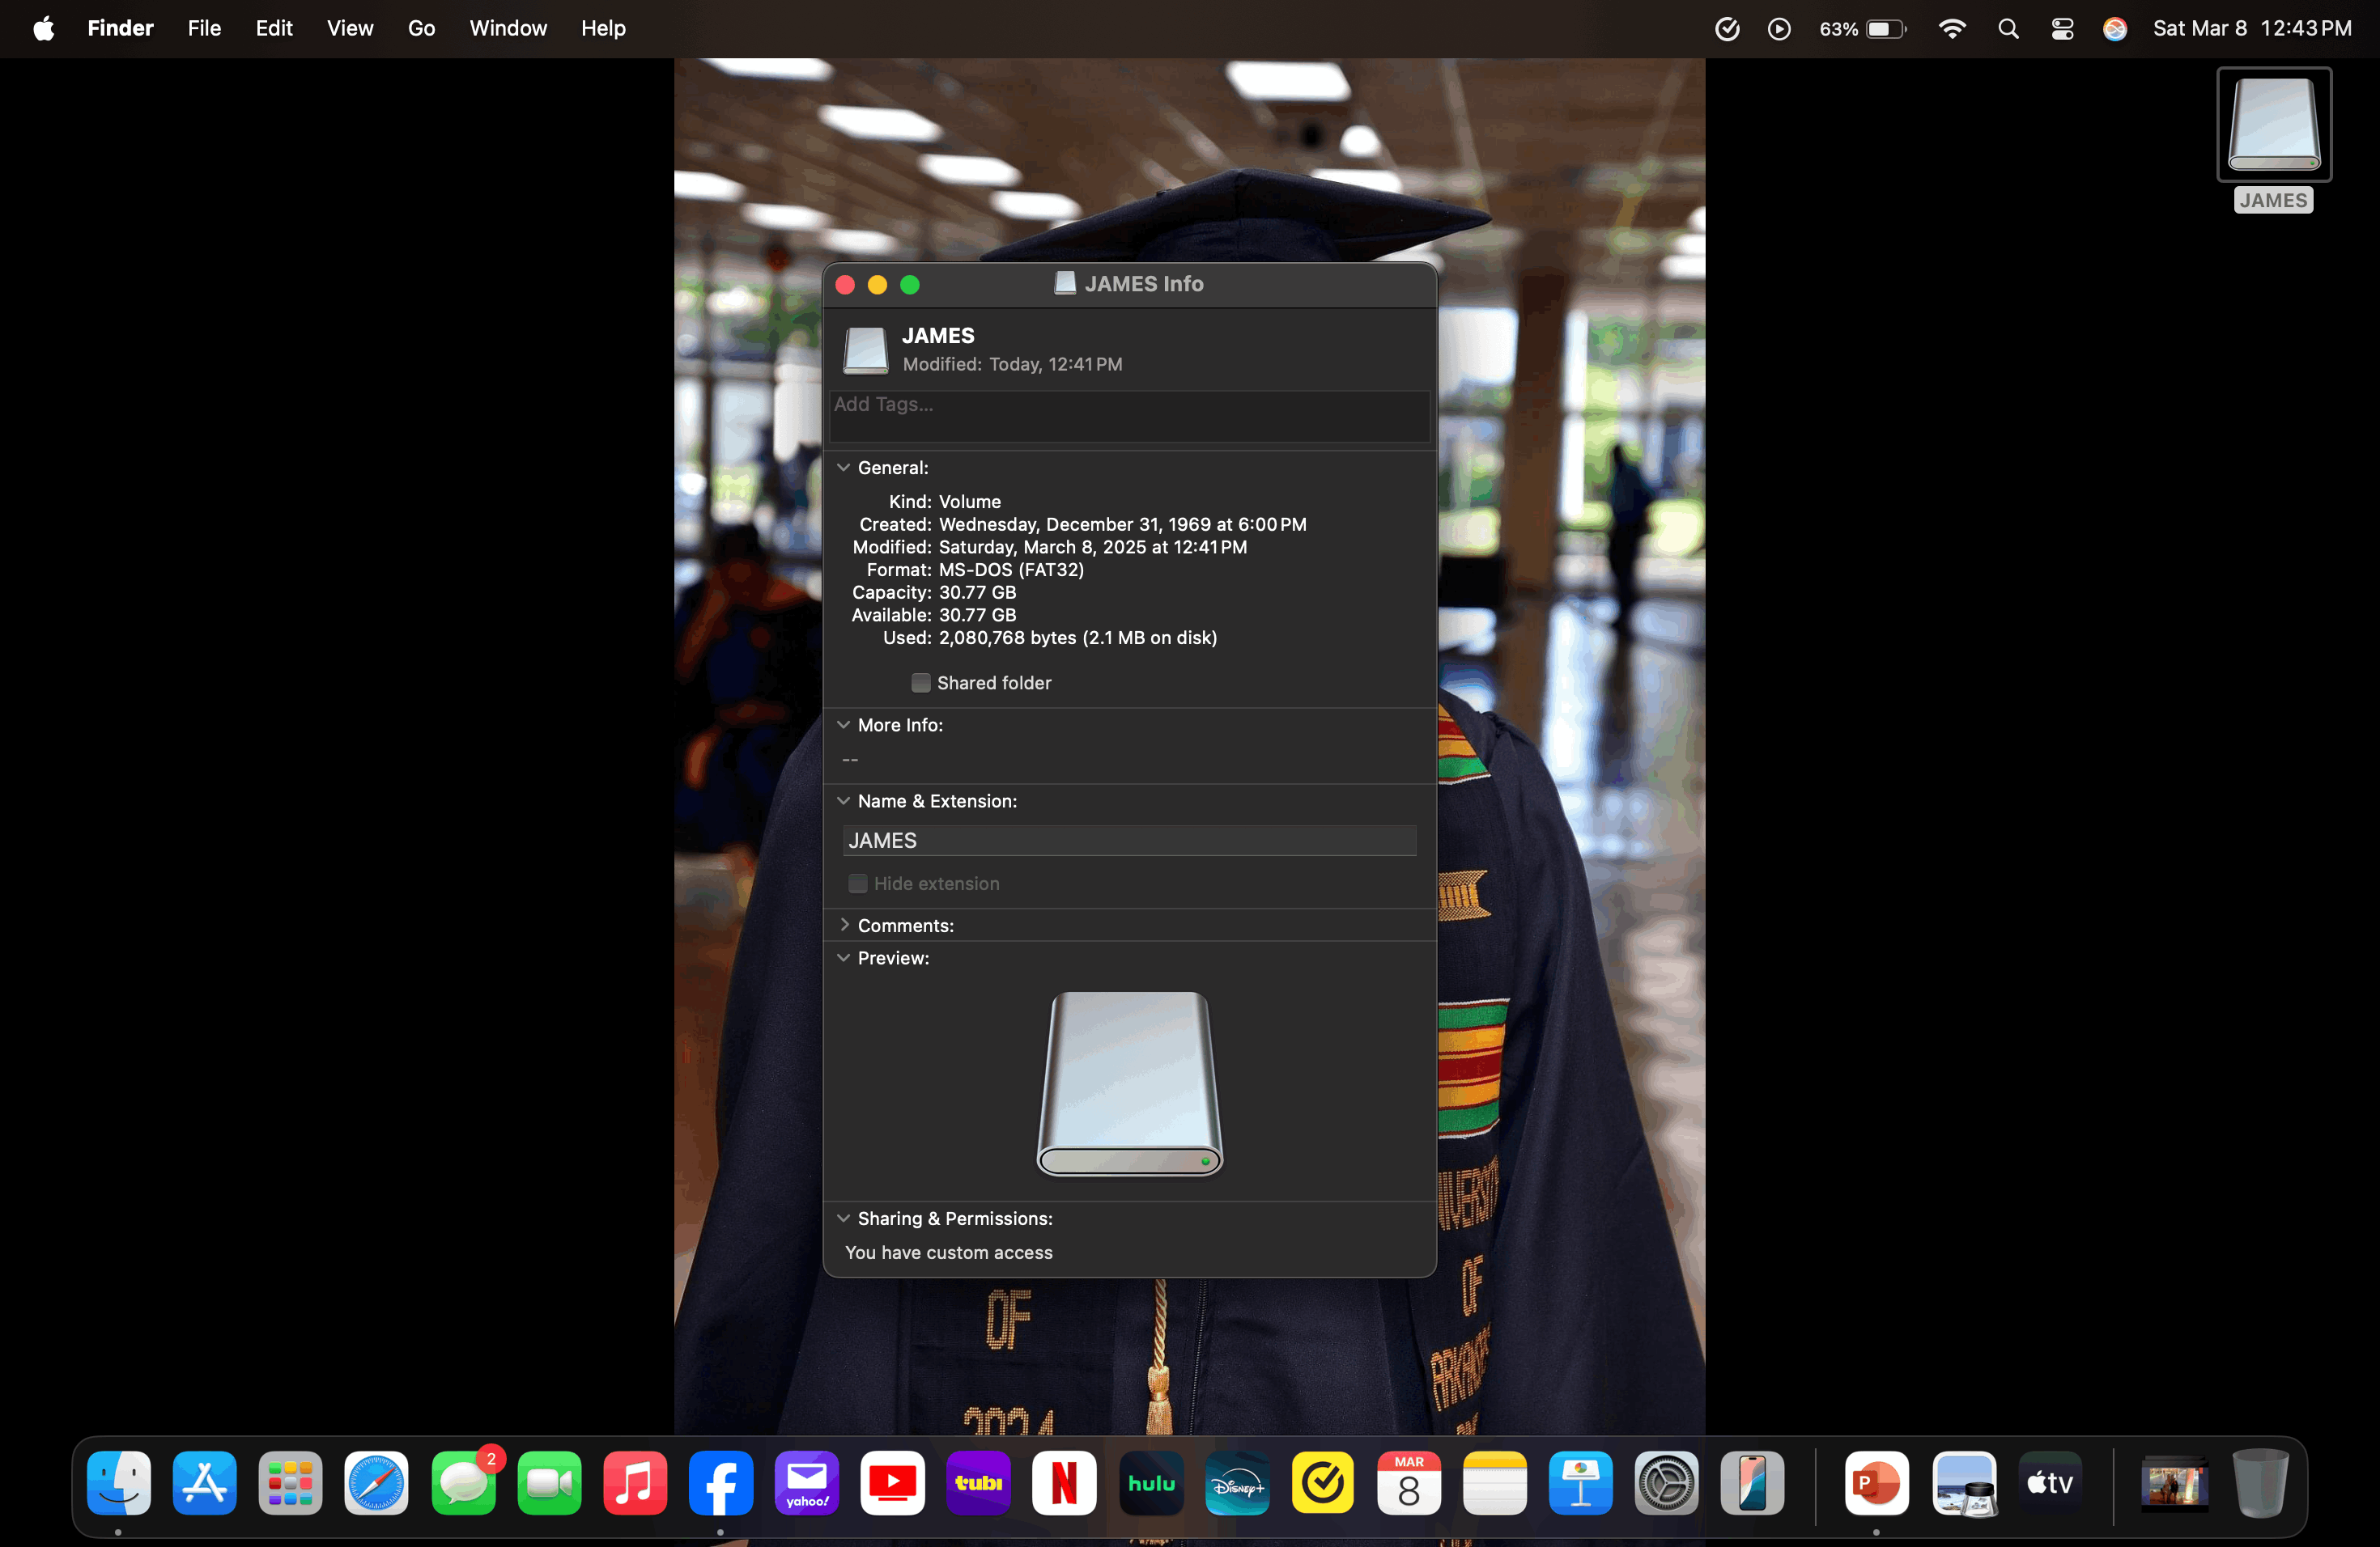This screenshot has width=2380, height=1547.
Task: Click the Trash icon in Dock
Action: pos(2258,1482)
